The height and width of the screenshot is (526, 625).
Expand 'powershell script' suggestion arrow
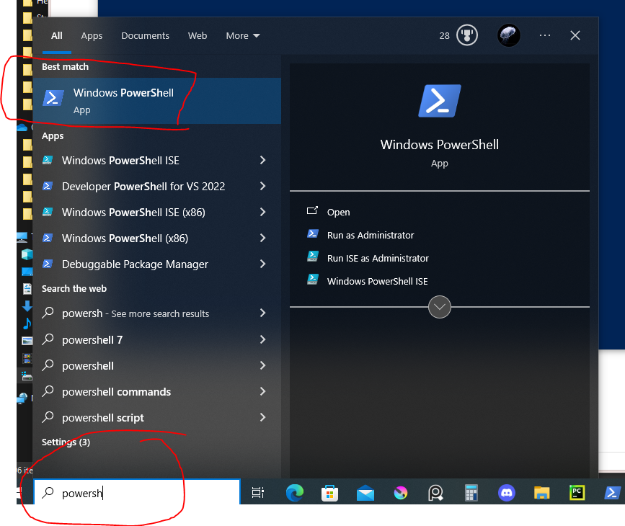tap(262, 417)
